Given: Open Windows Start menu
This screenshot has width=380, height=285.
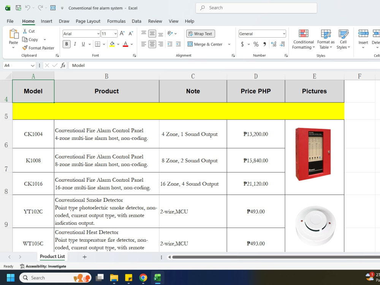Looking at the screenshot, I should click(x=10, y=278).
